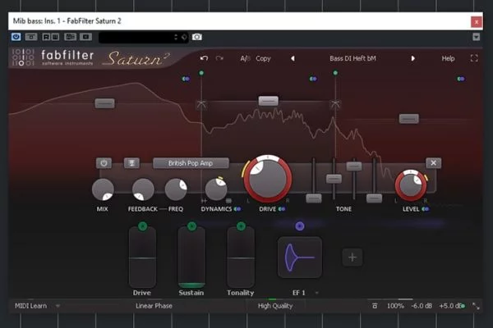Remove the band with the X button
The width and height of the screenshot is (493, 328).
433,163
